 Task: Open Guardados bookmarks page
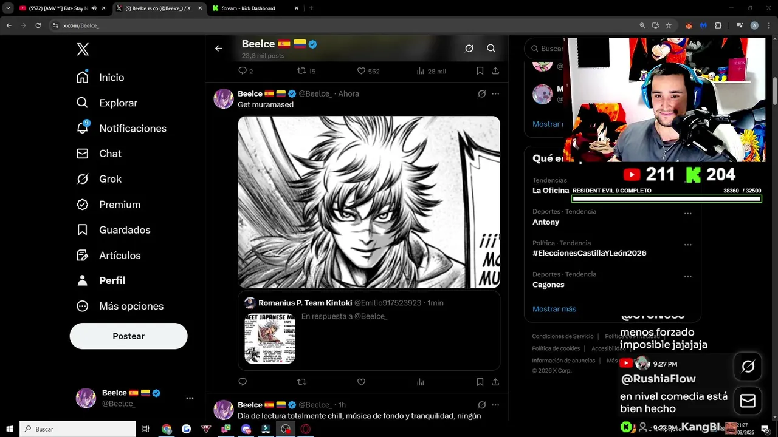(113, 230)
